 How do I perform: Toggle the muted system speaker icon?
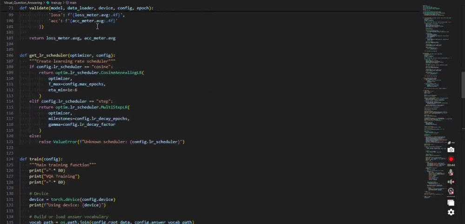[x=451, y=182]
